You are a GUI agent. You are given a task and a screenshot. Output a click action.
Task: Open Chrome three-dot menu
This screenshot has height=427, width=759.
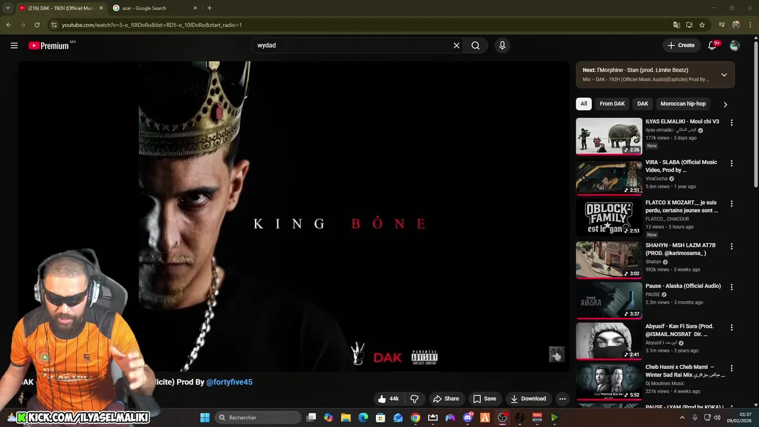(750, 25)
